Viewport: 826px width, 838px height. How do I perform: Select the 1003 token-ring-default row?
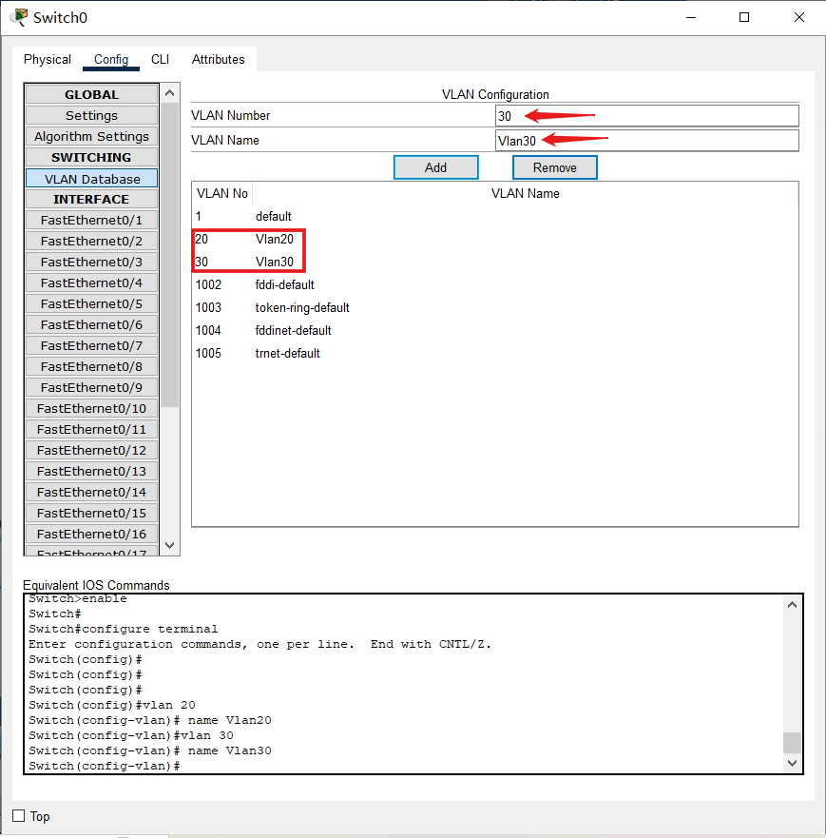click(x=495, y=308)
